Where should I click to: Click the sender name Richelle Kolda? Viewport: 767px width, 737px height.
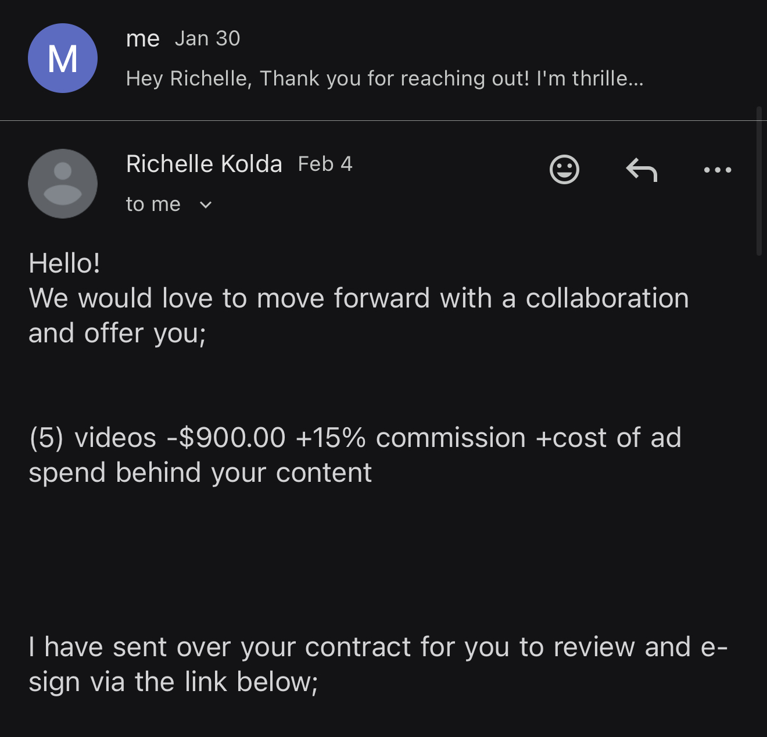204,164
